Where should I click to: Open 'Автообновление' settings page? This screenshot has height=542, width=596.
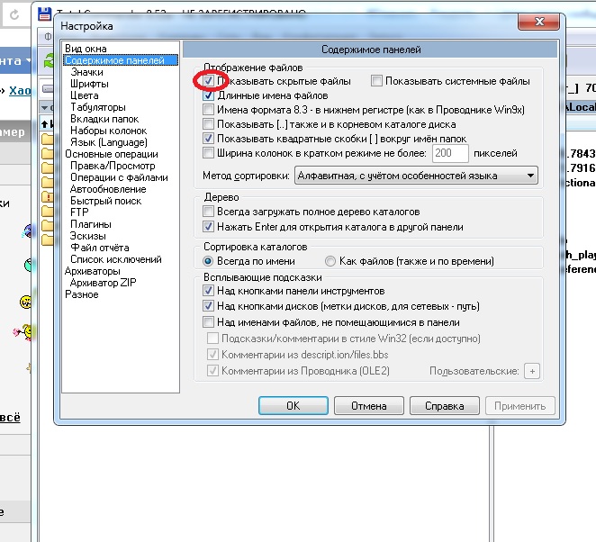point(108,189)
